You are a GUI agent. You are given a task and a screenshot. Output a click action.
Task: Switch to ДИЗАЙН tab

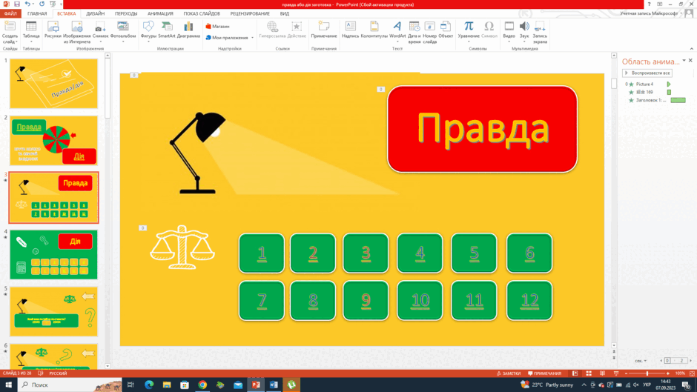pyautogui.click(x=95, y=14)
